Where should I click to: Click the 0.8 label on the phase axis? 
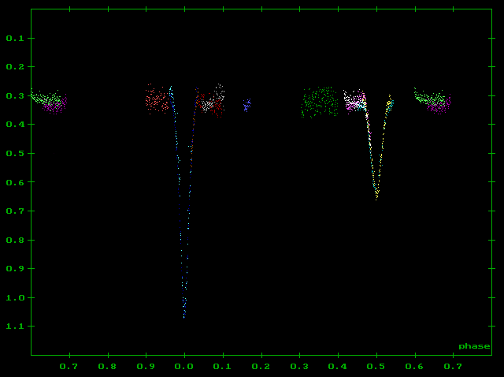pos(107,367)
